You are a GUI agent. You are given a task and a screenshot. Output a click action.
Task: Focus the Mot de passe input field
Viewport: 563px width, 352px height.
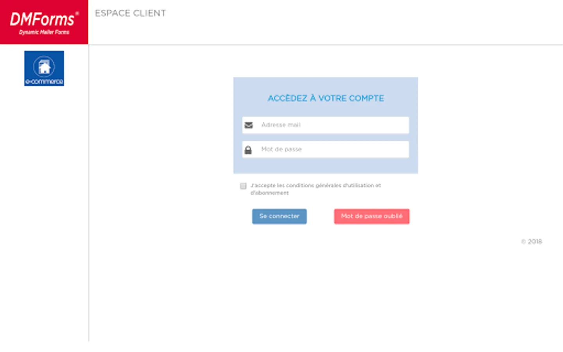coord(325,149)
